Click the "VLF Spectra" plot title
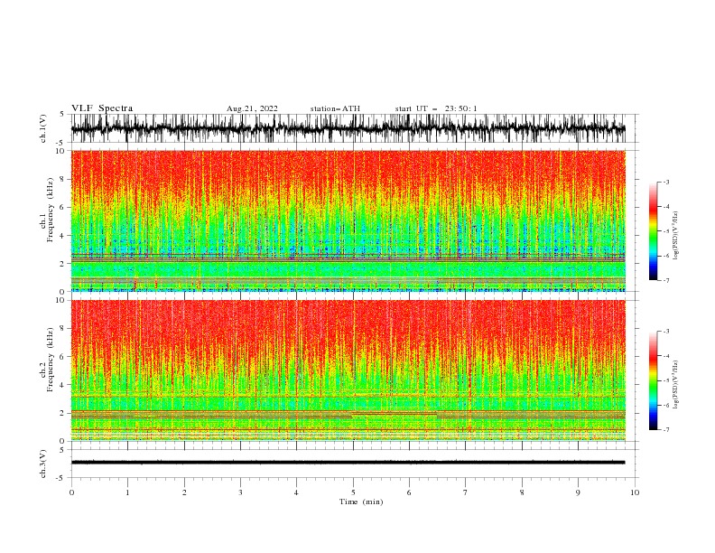The height and width of the screenshot is (553, 715). 102,108
